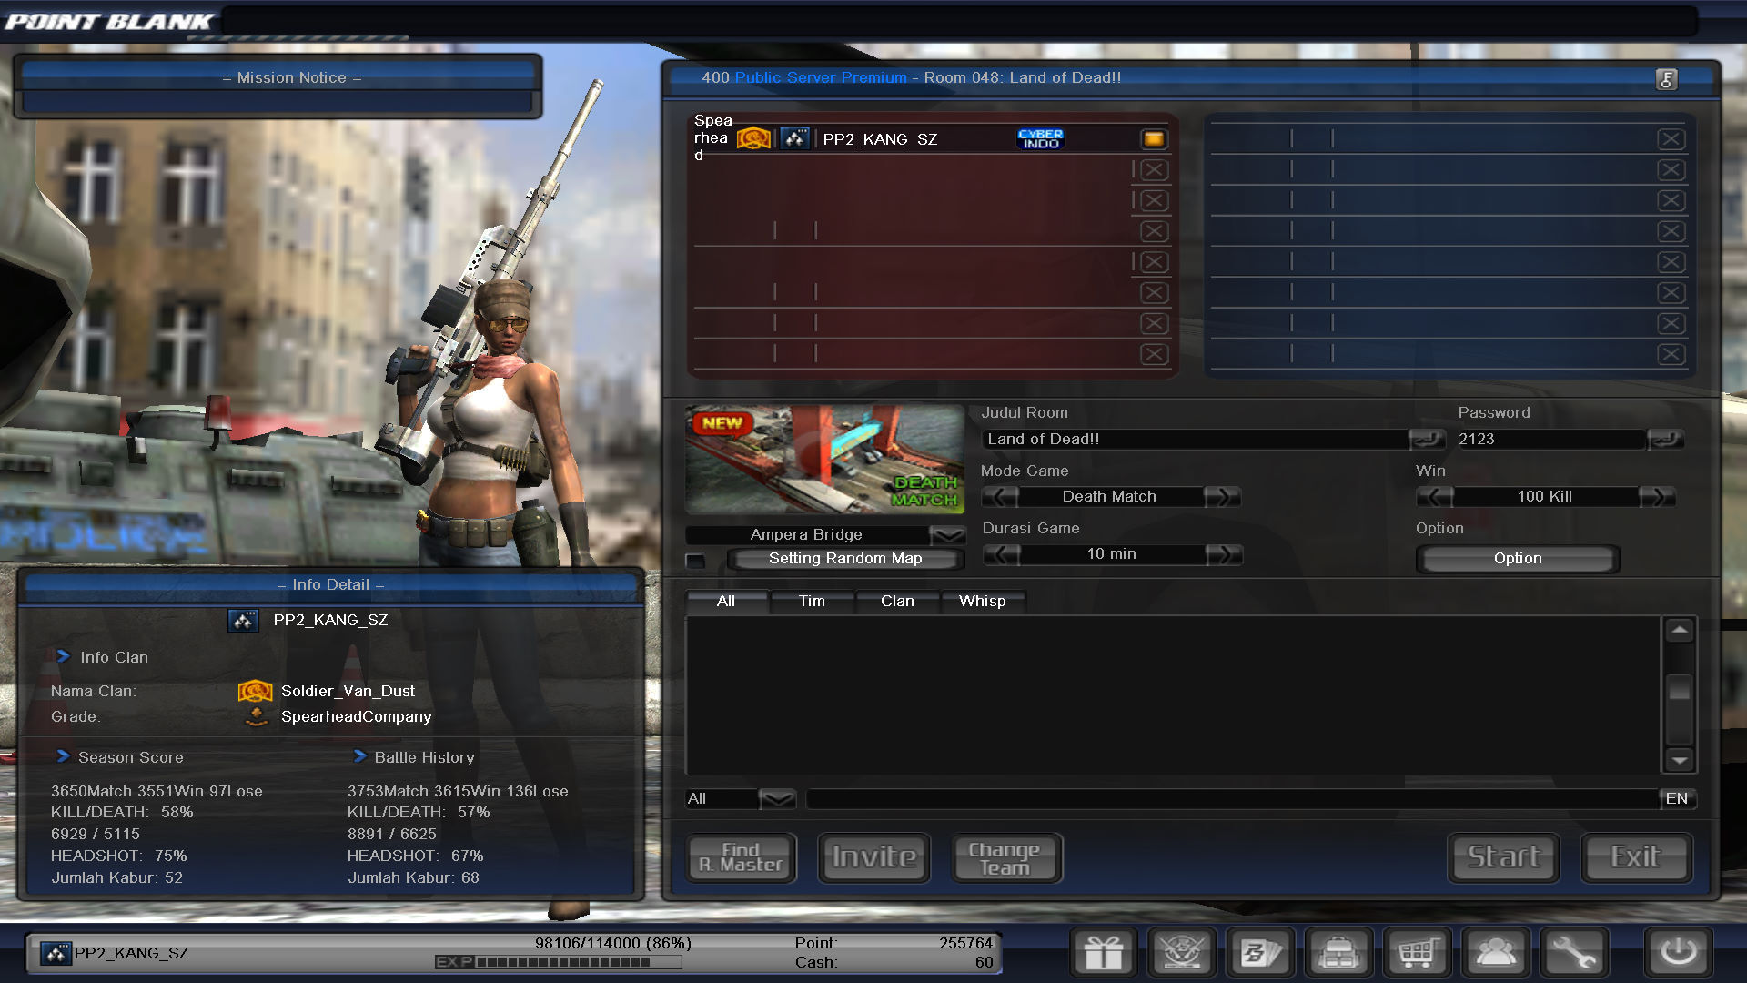Open the inventory backpack icon

click(x=1338, y=953)
